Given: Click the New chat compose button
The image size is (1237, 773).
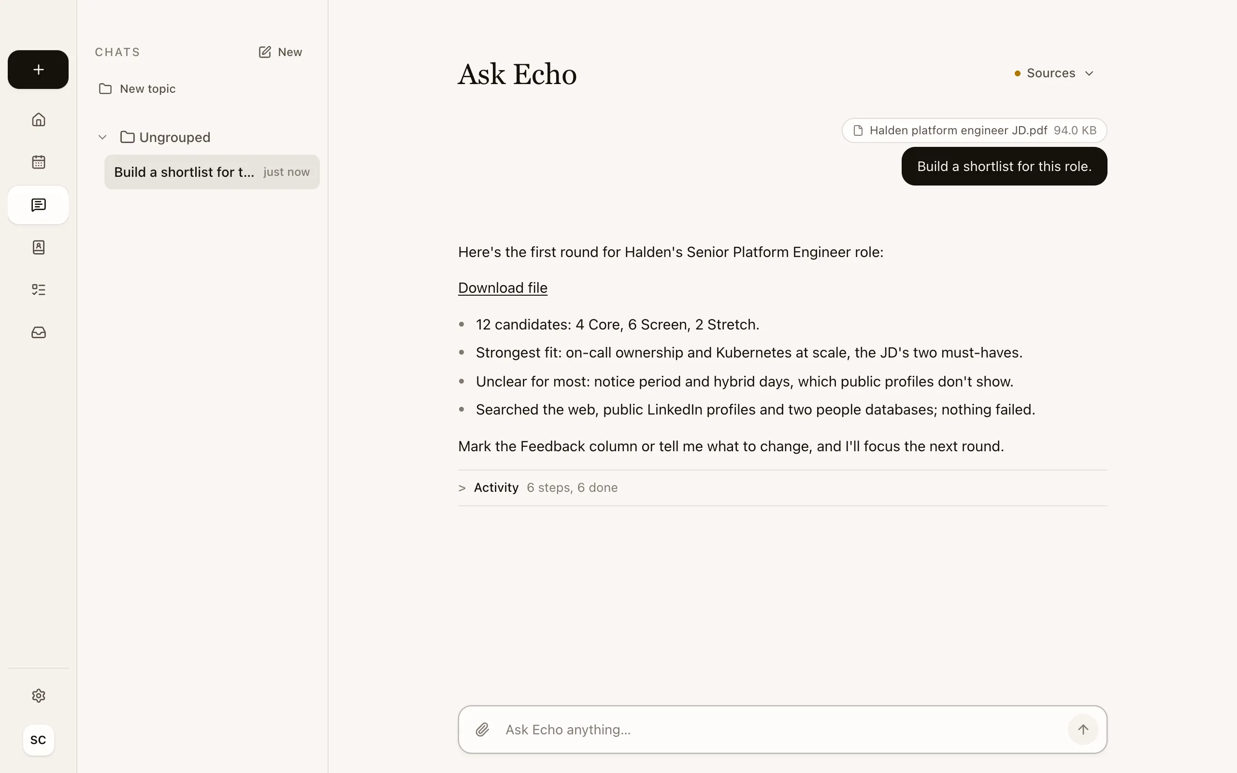Looking at the screenshot, I should (x=280, y=52).
